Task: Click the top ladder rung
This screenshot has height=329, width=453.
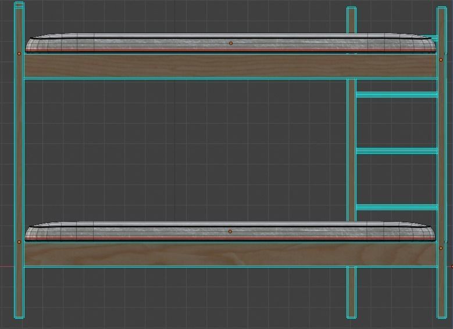Action: pyautogui.click(x=397, y=95)
